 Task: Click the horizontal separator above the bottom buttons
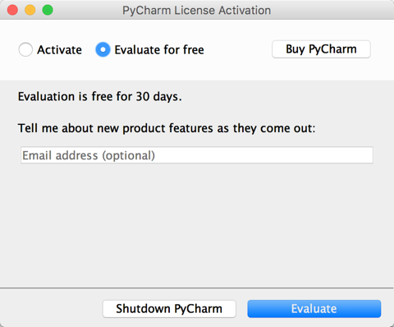[196, 288]
